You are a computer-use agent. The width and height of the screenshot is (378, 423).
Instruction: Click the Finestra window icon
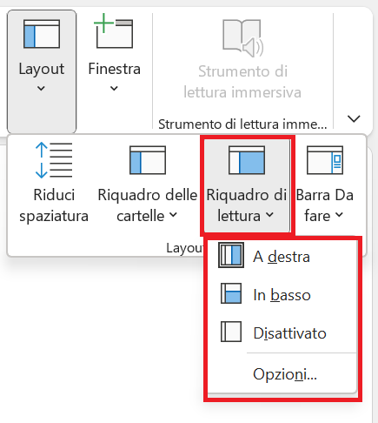[x=115, y=31]
